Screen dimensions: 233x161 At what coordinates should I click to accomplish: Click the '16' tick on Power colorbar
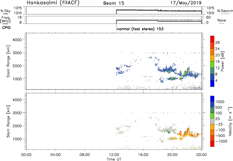point(217,61)
